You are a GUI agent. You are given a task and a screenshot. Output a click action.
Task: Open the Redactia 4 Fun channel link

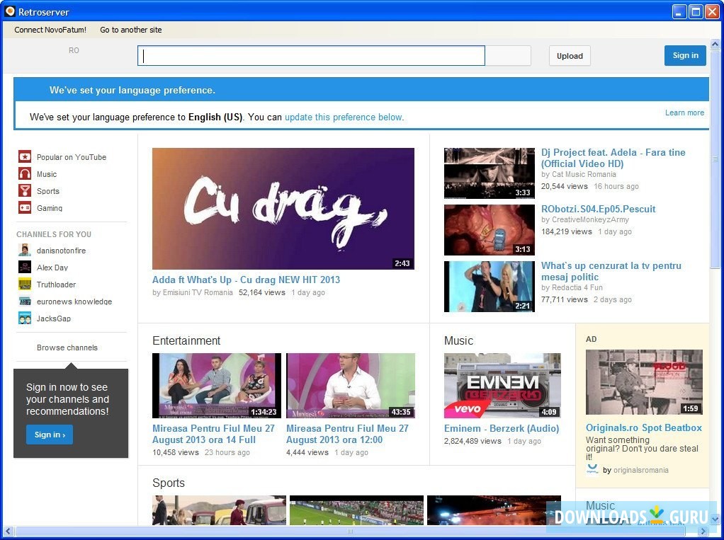tap(577, 287)
